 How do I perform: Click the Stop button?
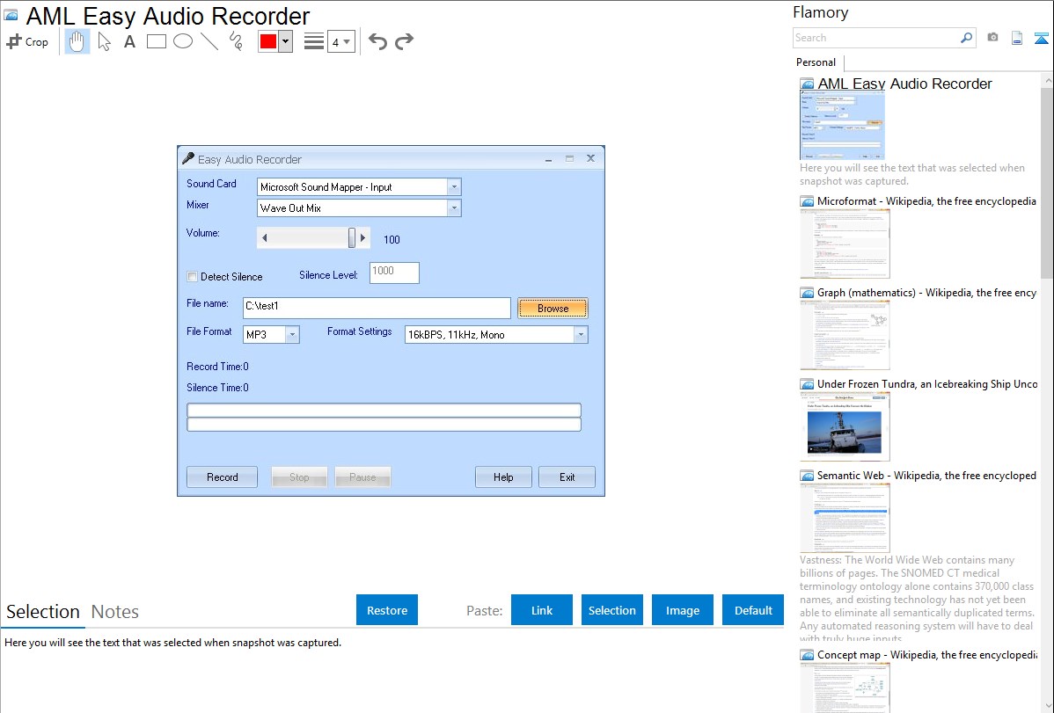[x=299, y=477]
